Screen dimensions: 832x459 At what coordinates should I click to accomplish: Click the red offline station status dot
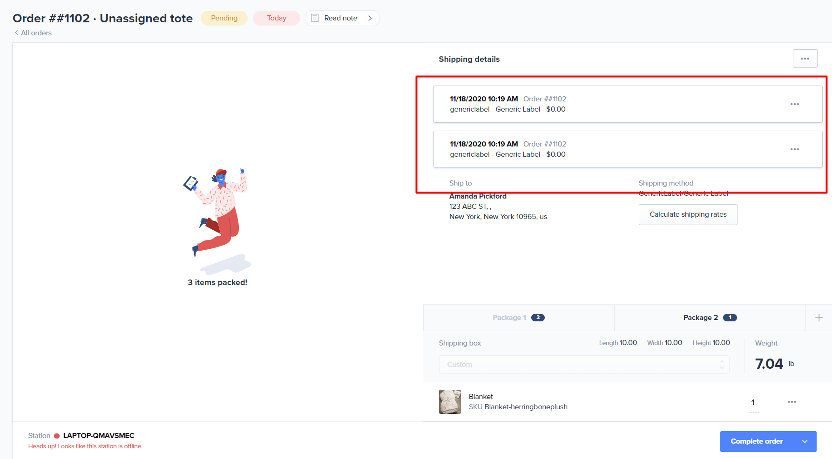click(57, 436)
